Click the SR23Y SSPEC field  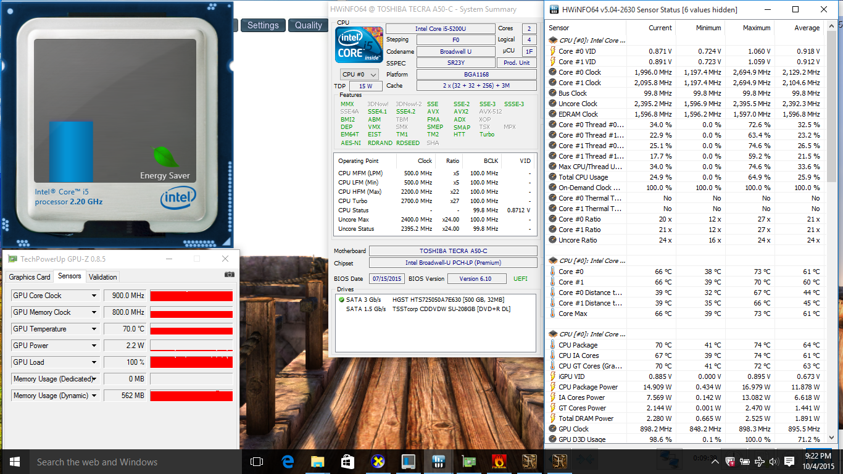(x=456, y=63)
